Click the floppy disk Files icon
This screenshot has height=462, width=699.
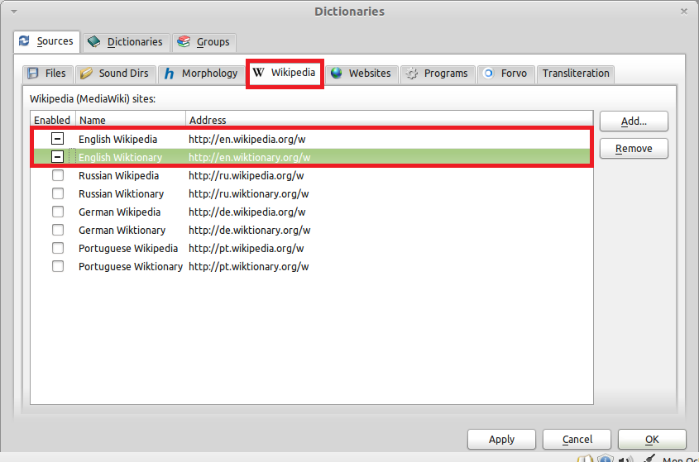point(33,73)
